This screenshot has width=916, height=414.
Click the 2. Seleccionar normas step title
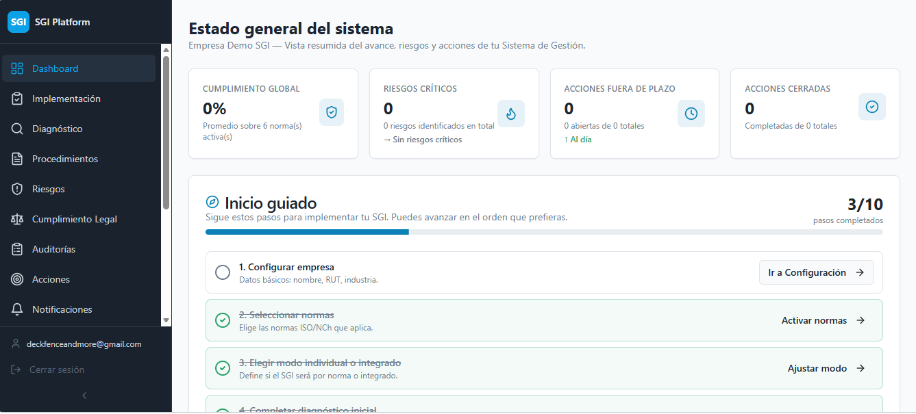286,315
